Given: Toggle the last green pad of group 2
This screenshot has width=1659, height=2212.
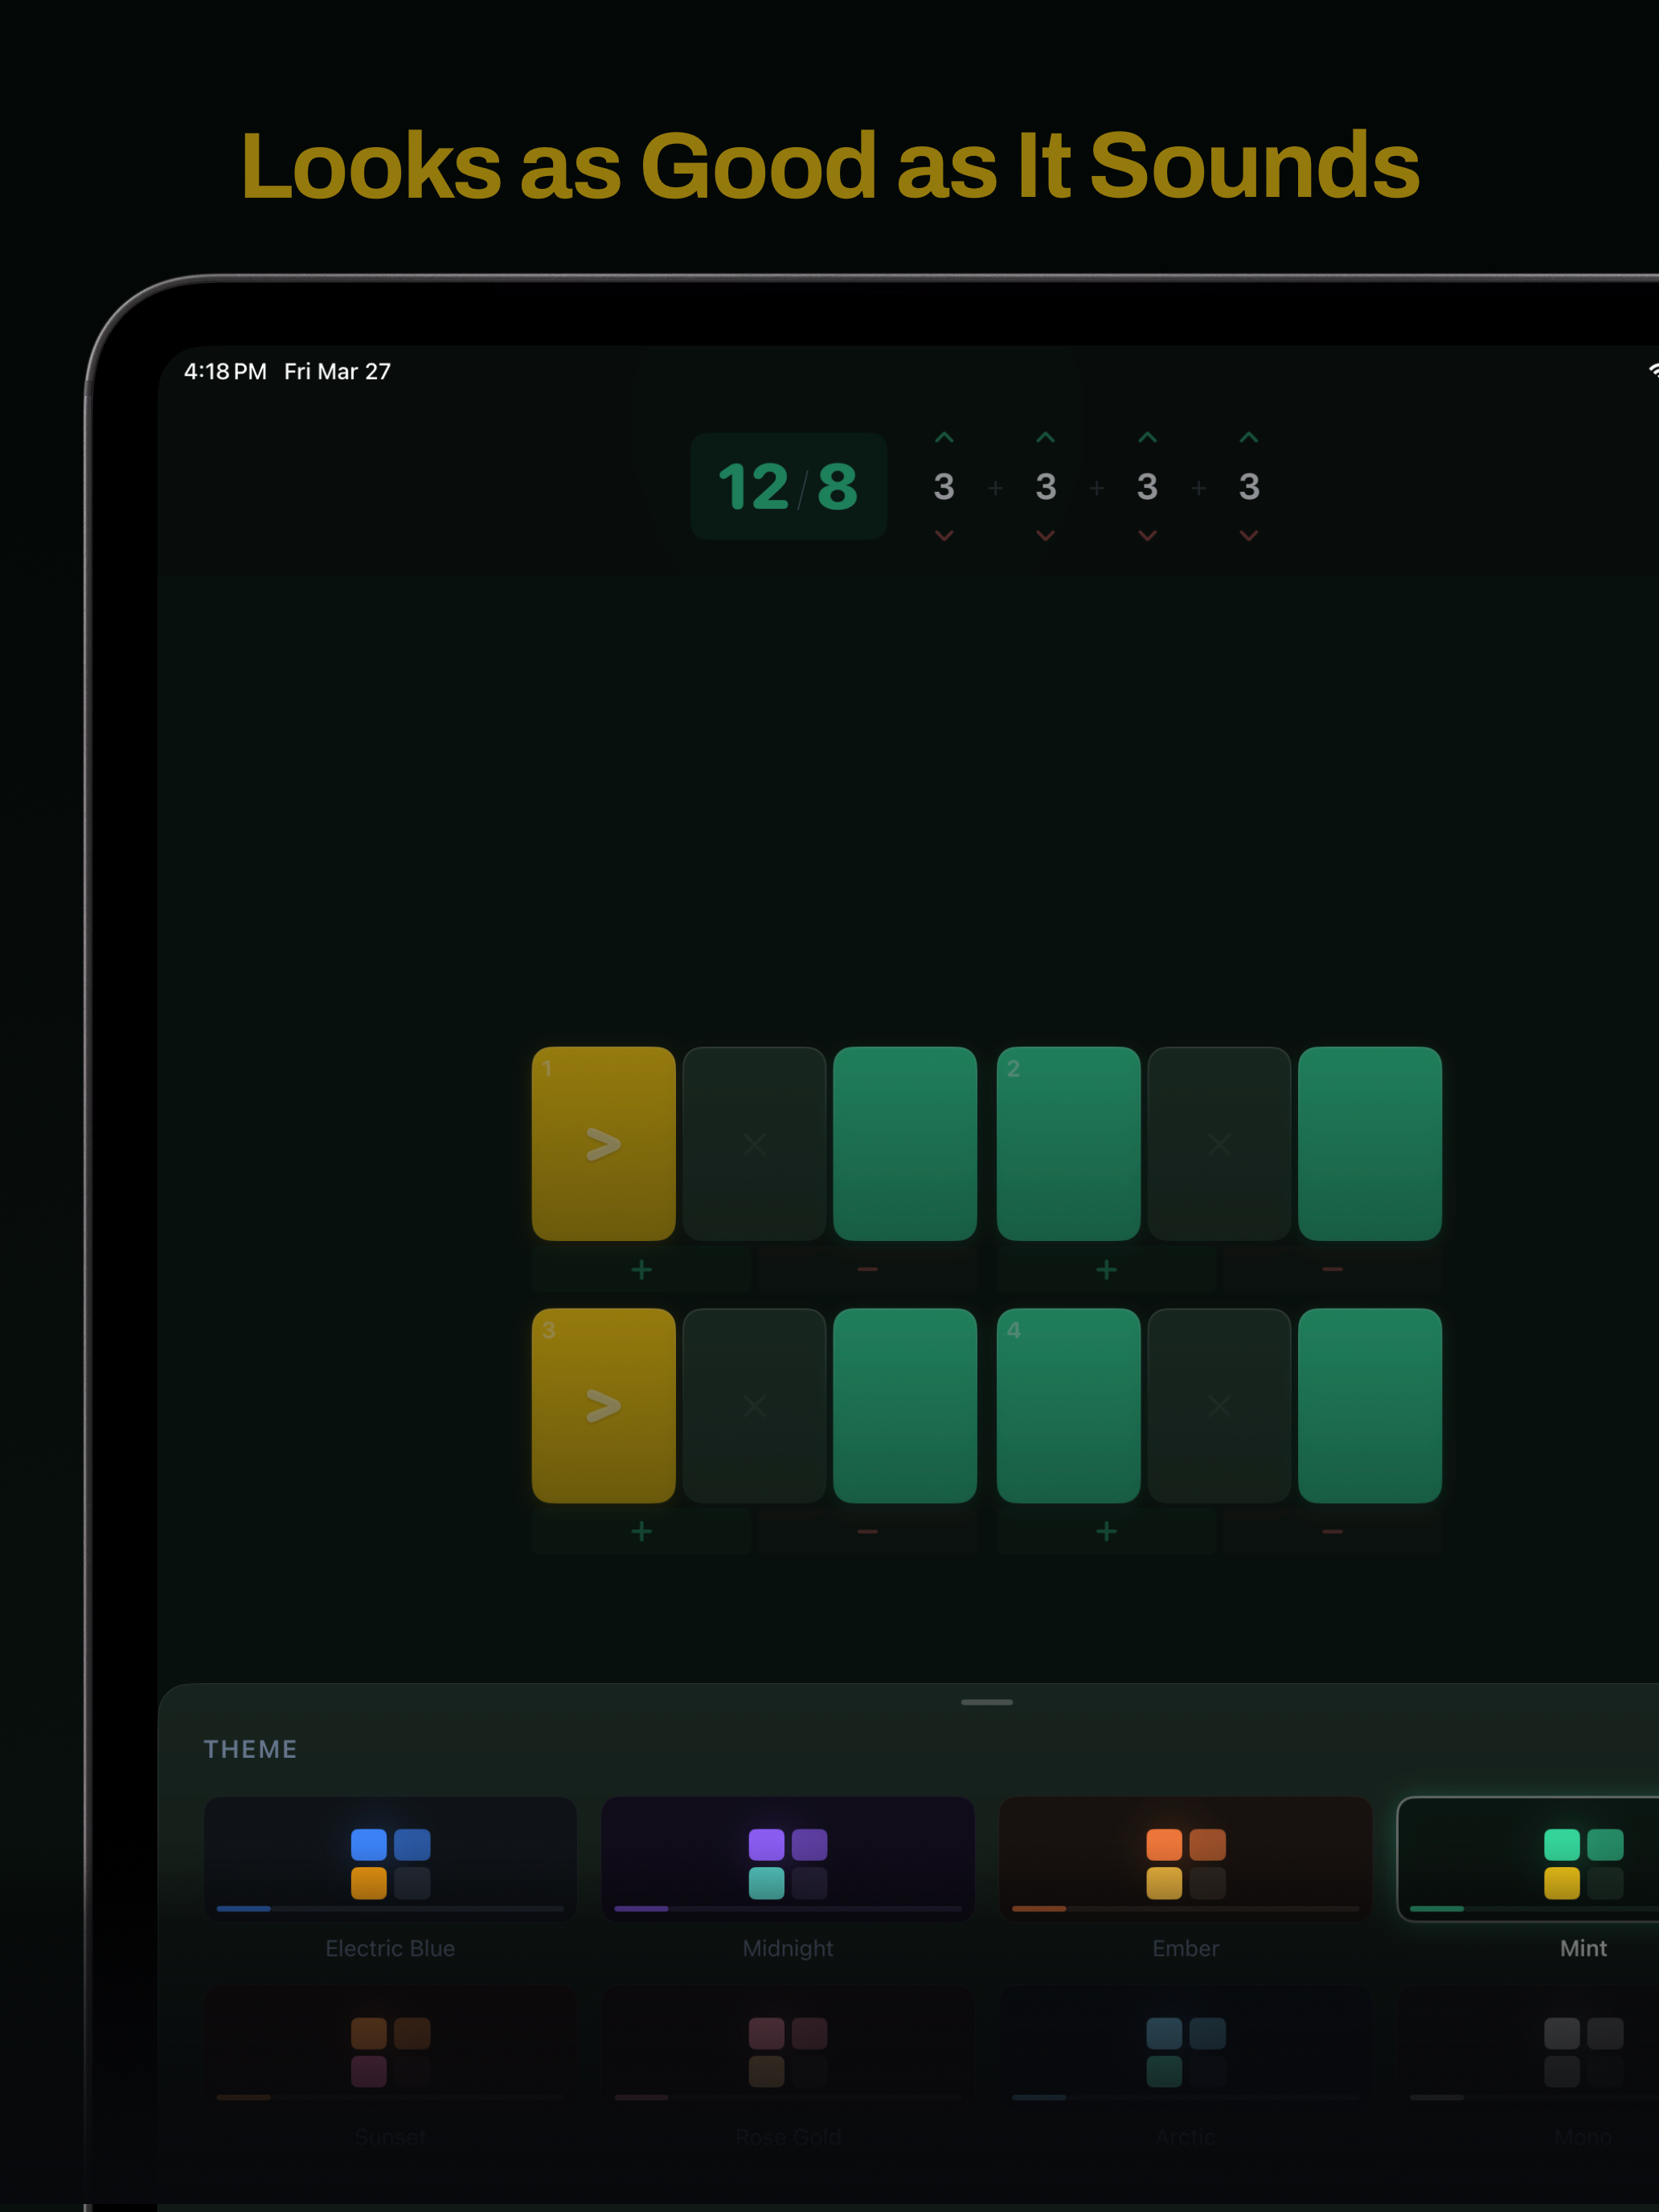Looking at the screenshot, I should pos(1369,1143).
